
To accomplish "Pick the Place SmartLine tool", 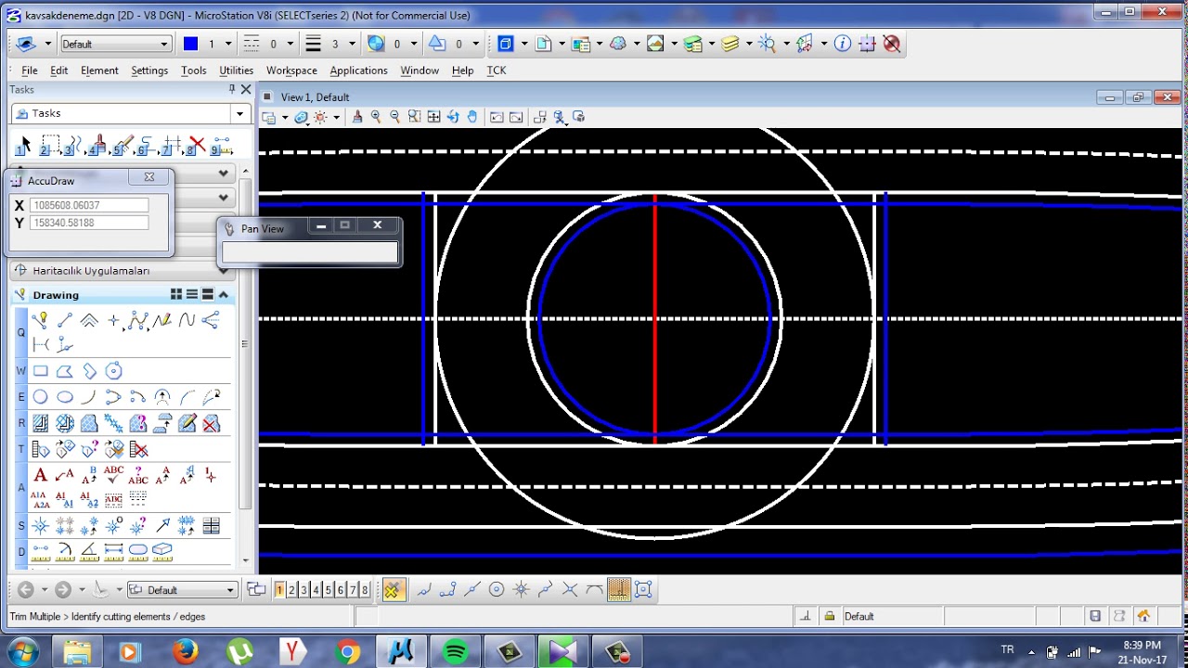I will click(39, 321).
